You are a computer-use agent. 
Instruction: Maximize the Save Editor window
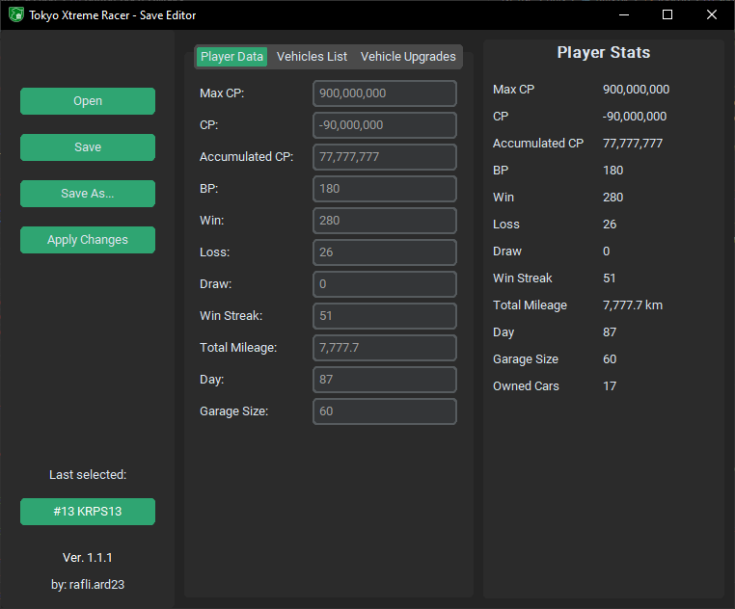[x=667, y=15]
